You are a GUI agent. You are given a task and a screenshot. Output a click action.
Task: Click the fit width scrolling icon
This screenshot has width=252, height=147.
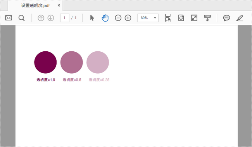168,18
